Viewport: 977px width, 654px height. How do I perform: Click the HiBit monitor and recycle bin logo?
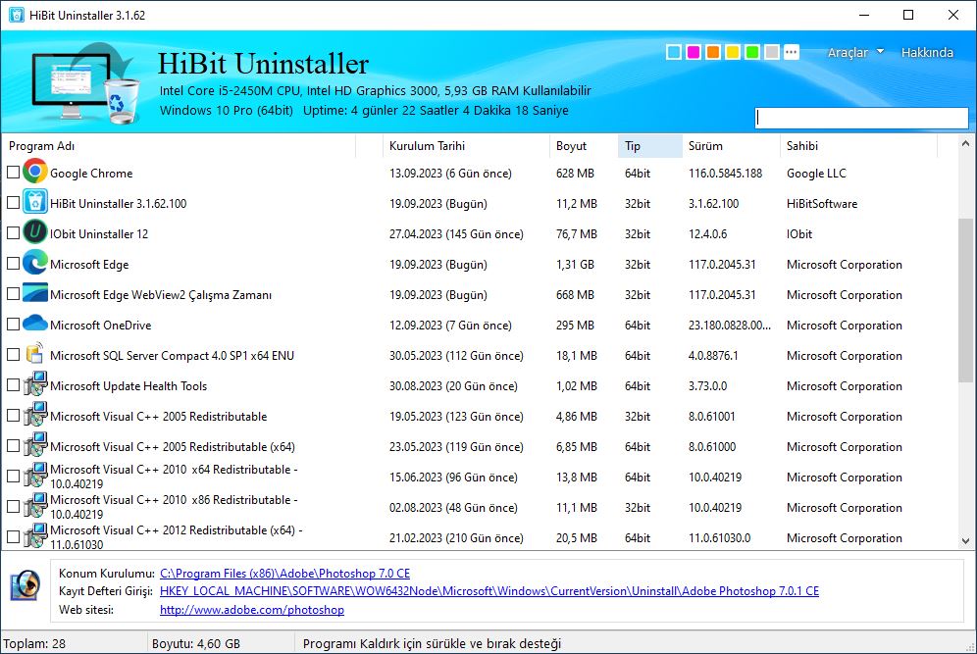click(85, 82)
